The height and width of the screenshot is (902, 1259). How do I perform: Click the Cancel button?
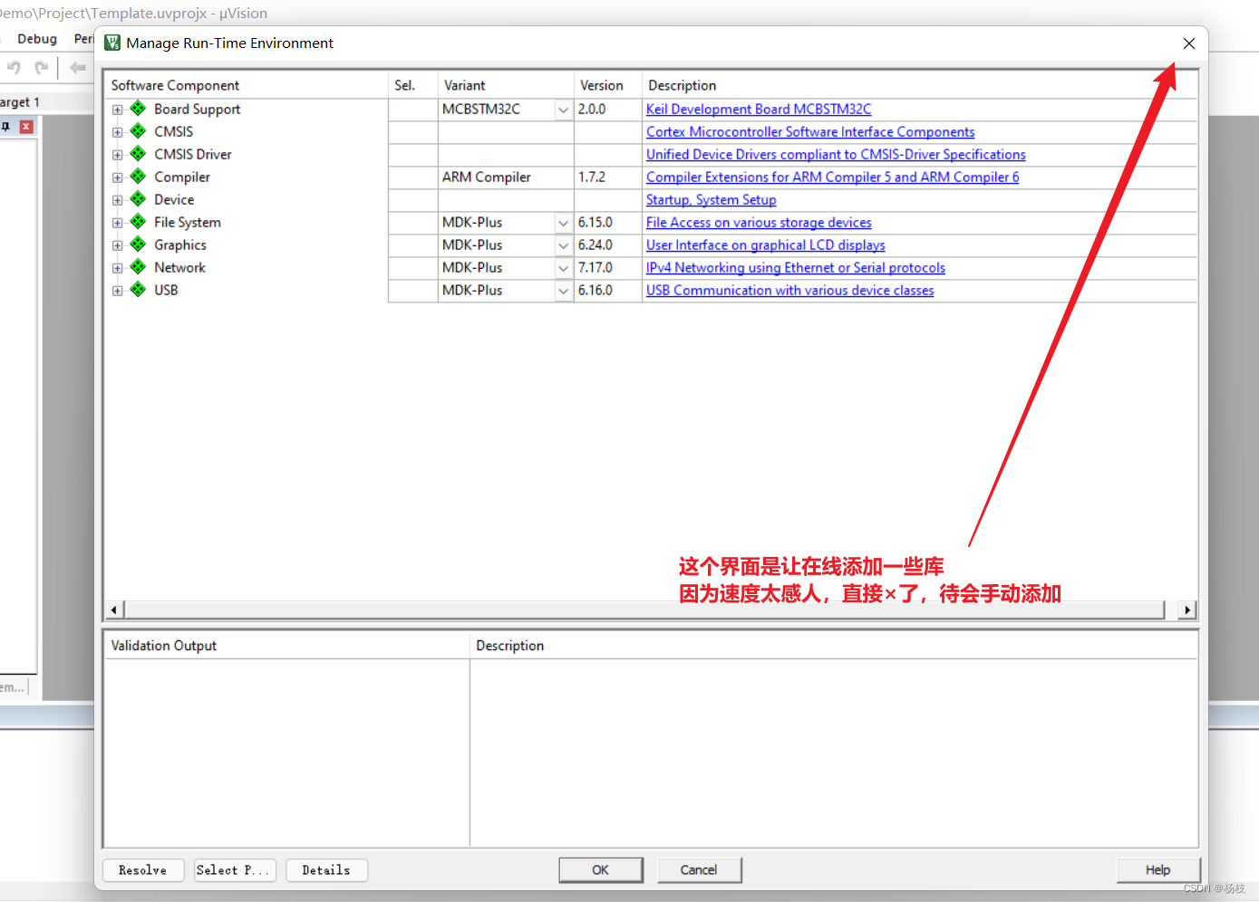coord(699,870)
